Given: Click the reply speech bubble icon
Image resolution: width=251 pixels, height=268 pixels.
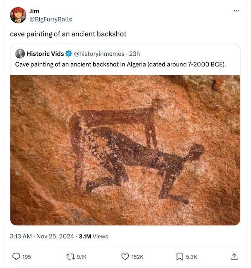Looking at the screenshot, I should 17,256.
